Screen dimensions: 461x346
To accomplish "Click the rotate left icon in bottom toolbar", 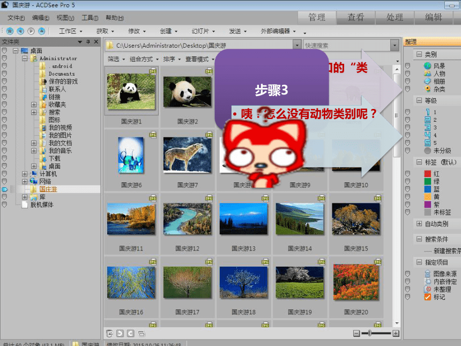I will click(x=120, y=333).
